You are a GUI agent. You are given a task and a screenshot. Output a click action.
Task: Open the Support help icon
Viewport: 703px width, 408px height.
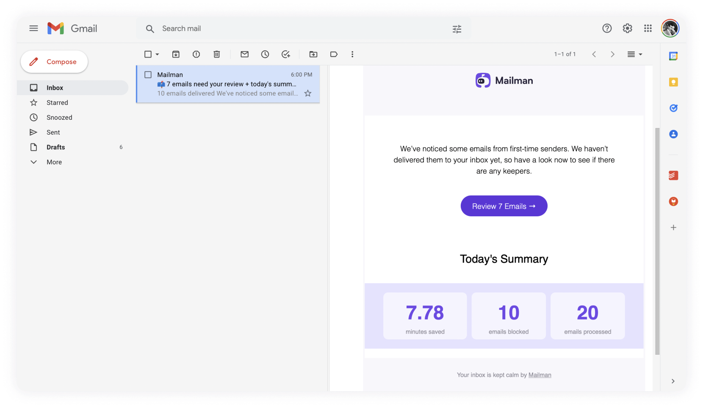pos(607,28)
